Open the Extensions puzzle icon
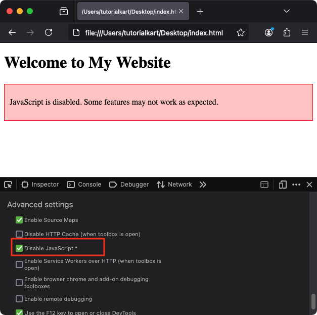 287,32
